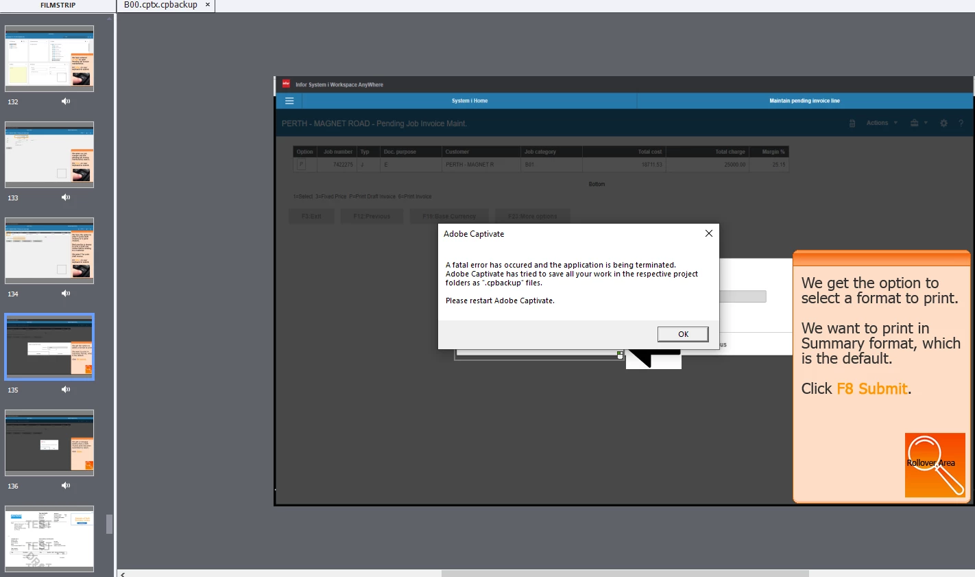Click the help question mark icon
Screen dimensions: 975x577
(961, 123)
